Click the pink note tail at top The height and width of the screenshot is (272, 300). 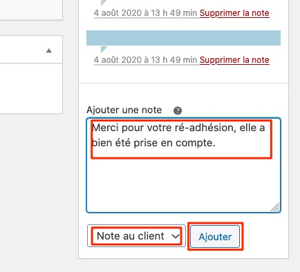pyautogui.click(x=104, y=2)
